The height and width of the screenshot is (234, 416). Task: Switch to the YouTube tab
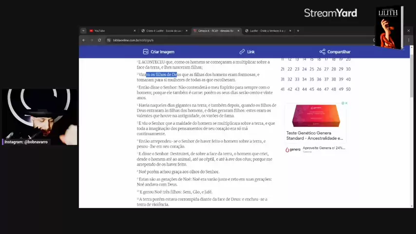pos(112,31)
